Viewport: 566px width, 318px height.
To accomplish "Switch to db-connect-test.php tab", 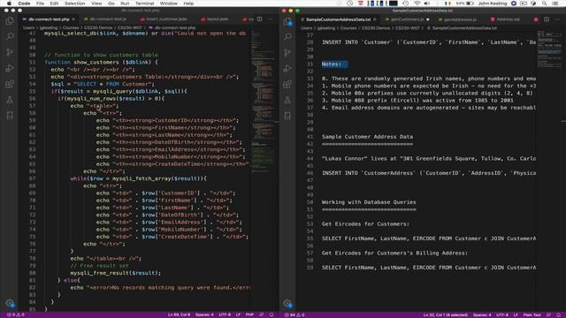I will point(49,19).
